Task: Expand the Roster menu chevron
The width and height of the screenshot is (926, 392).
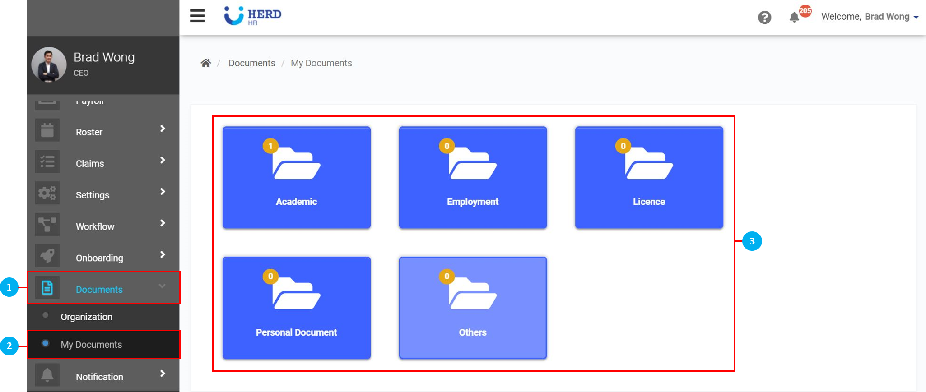Action: point(163,129)
